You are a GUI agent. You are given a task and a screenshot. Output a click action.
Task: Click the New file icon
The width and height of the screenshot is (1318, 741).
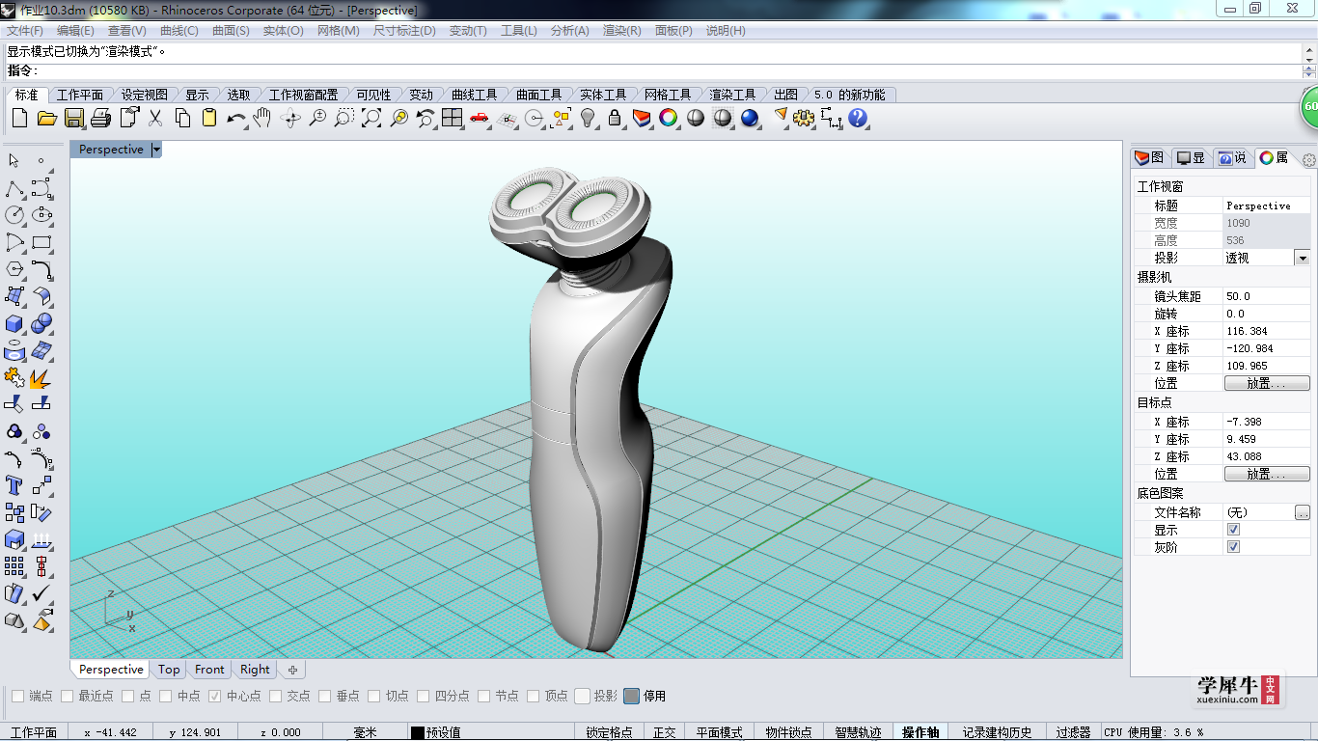19,118
